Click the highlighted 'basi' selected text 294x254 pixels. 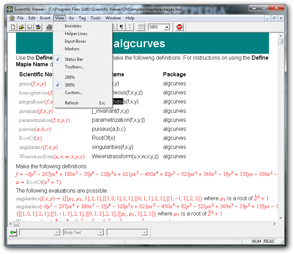tap(118, 101)
